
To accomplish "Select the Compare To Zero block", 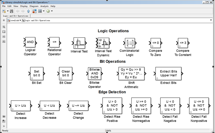I will pos(156,43).
